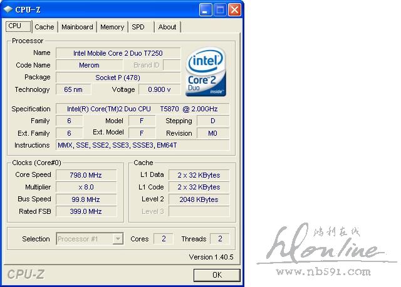
Task: Click the L1 Code value 2 x 32 KBytes
Action: pos(199,187)
